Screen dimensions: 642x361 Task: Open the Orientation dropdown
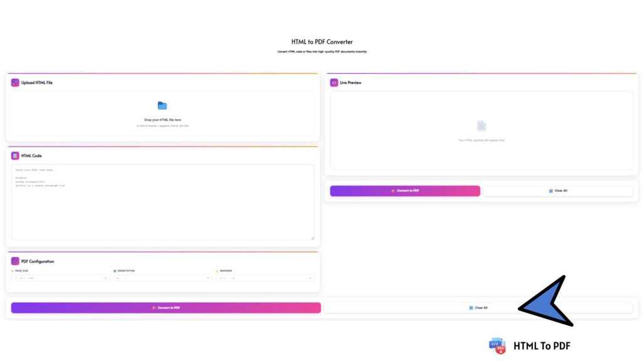pos(162,278)
